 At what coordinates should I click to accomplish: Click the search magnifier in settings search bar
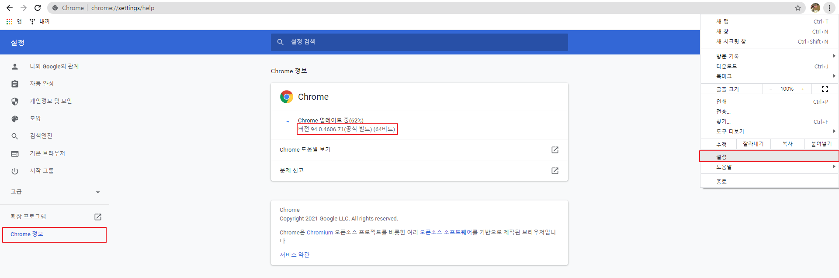281,42
